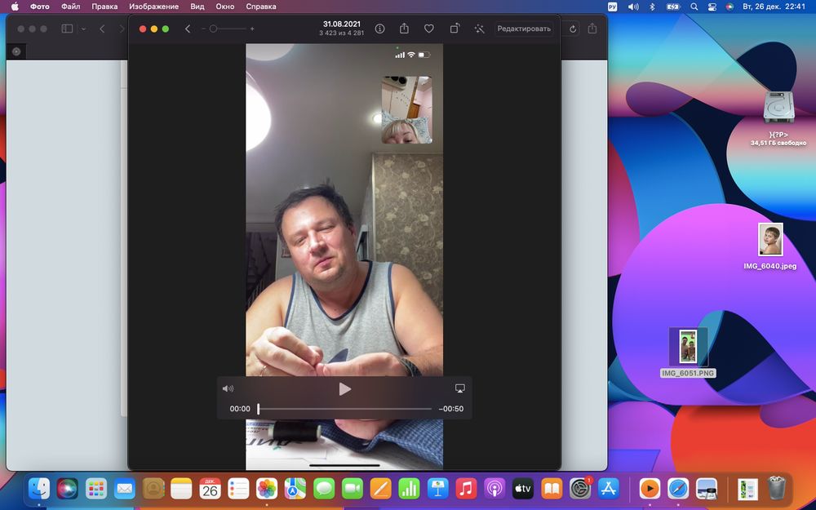Open Podcasts from the Dock
Image resolution: width=816 pixels, height=510 pixels.
(494, 489)
